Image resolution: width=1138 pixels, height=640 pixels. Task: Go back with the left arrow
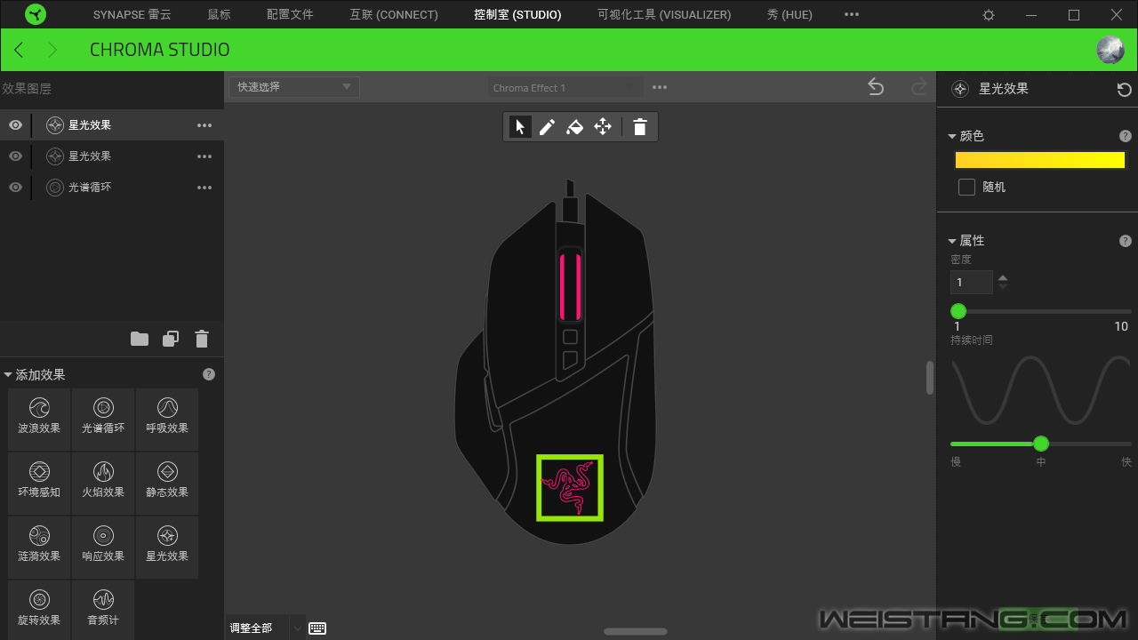(19, 50)
